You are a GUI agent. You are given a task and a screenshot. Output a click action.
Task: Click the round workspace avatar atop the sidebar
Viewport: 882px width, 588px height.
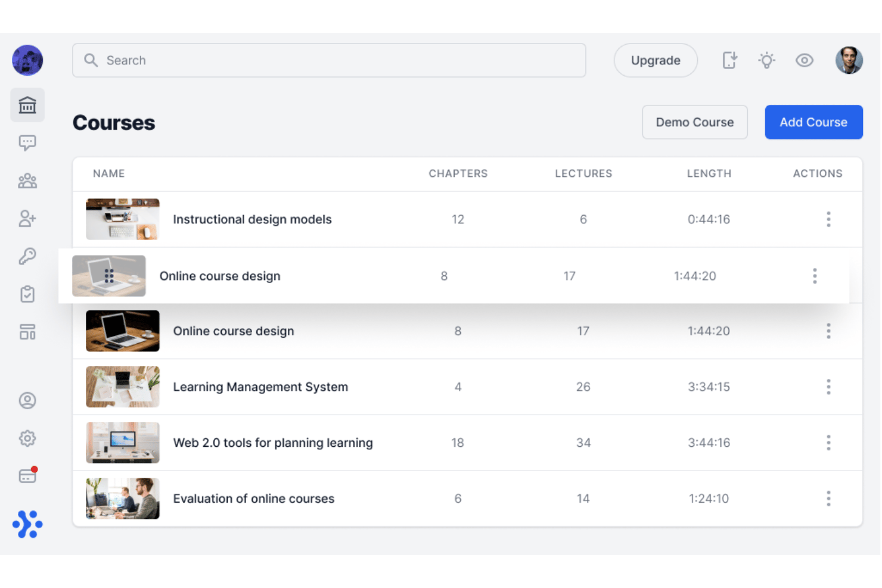pyautogui.click(x=27, y=60)
